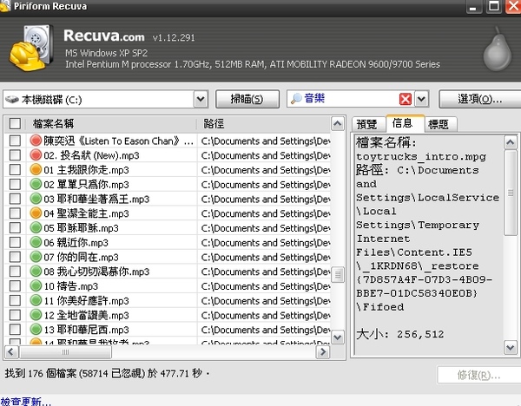Image resolution: width=521 pixels, height=406 pixels.
Task: Click file list scroll down arrow
Action: [x=338, y=337]
